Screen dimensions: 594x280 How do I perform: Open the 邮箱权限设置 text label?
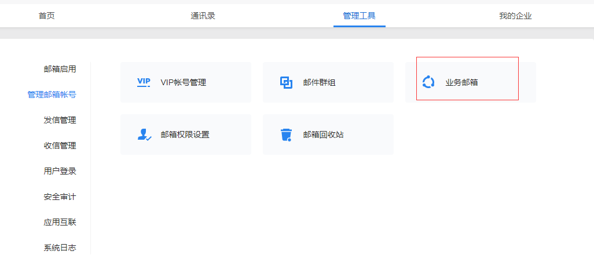pos(185,134)
